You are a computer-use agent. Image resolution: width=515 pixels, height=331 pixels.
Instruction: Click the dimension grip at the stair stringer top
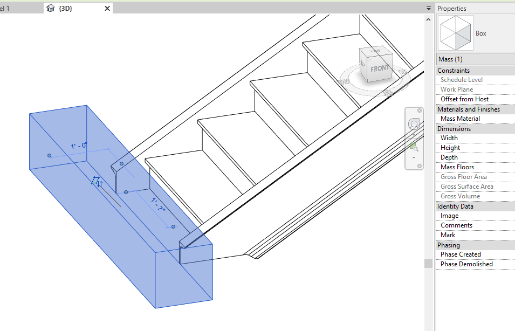(x=121, y=163)
